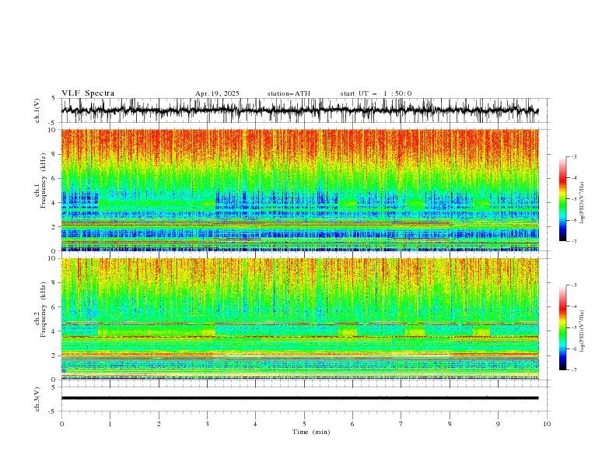Click the ch.1 spectrogram plot
Image resolution: width=616 pixels, height=476 pixels.
tap(299, 190)
